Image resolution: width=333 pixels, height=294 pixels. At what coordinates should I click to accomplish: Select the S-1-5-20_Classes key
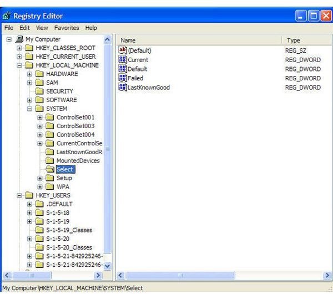pos(69,247)
